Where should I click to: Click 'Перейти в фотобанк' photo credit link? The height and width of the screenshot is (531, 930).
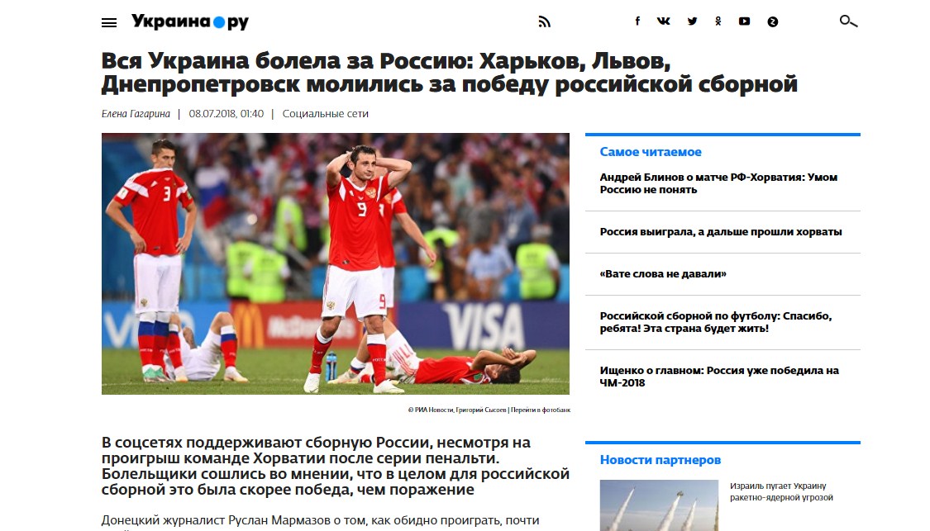541,410
